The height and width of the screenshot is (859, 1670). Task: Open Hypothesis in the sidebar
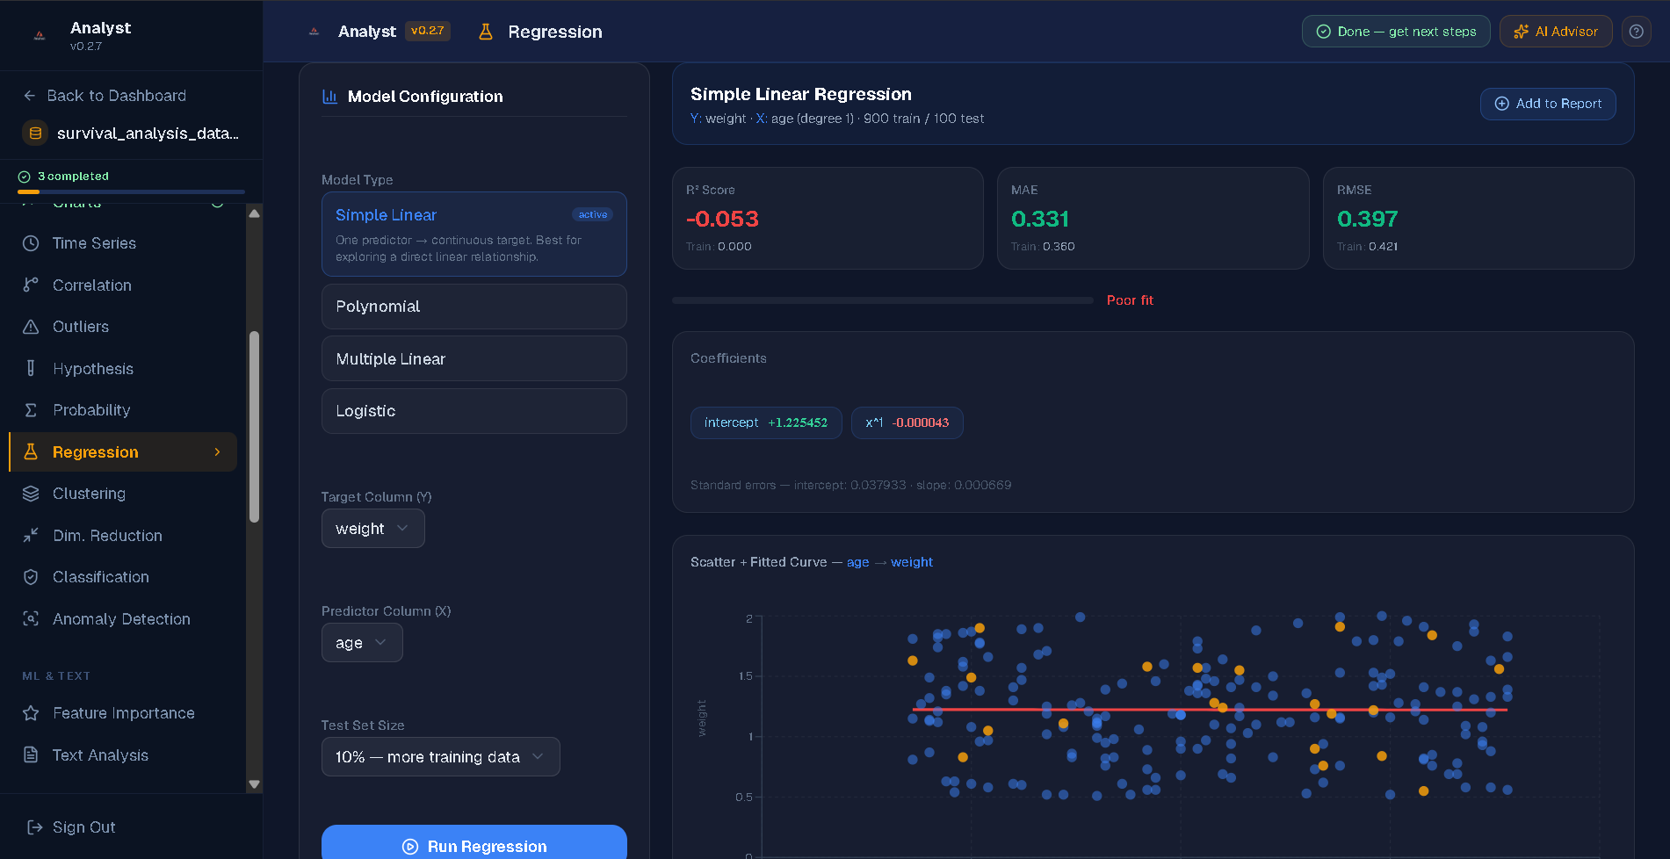[x=123, y=368]
